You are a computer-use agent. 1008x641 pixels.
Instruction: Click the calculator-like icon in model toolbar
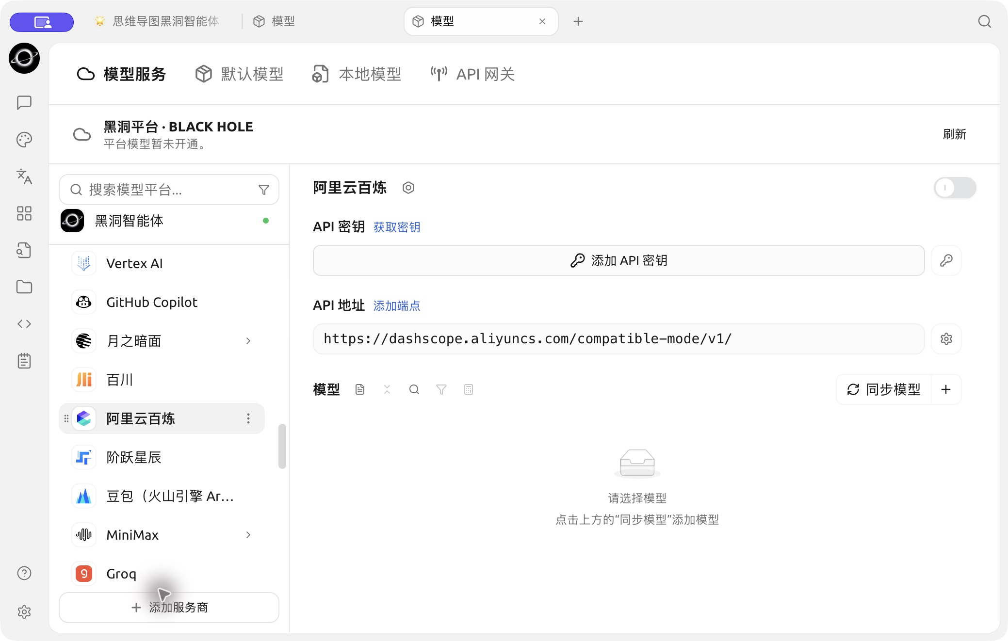[x=469, y=389]
